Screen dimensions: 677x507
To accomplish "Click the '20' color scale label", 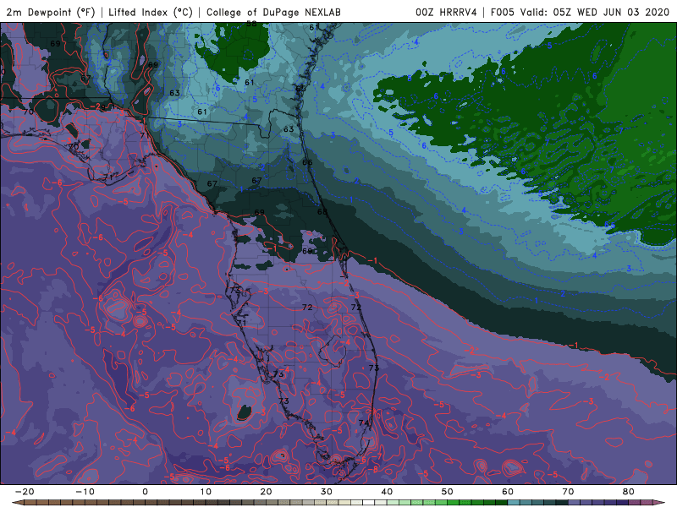I will 266,492.
